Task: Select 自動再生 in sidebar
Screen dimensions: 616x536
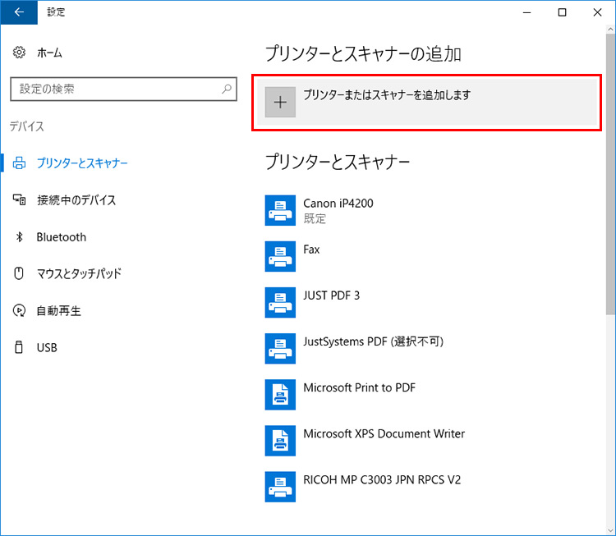Action: (58, 311)
